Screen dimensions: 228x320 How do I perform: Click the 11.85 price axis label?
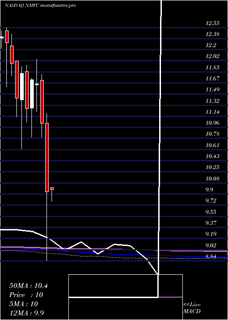click(212, 68)
